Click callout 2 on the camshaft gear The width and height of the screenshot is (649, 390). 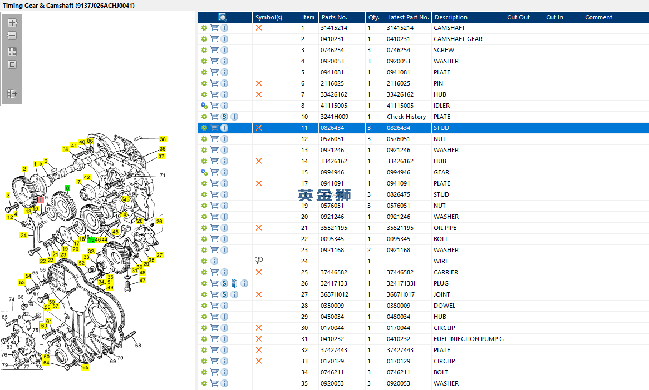[24, 168]
